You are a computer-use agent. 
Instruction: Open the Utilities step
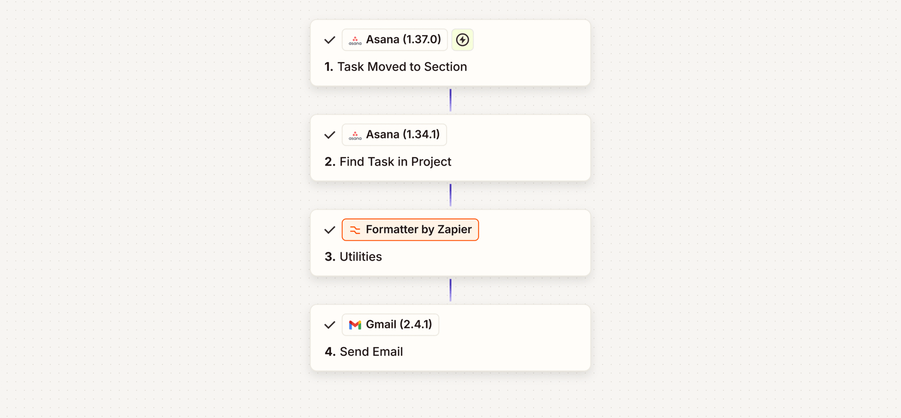click(360, 257)
